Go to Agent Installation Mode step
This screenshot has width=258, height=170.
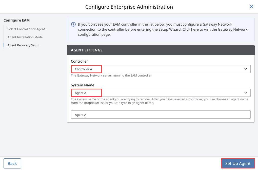pyautogui.click(x=25, y=37)
